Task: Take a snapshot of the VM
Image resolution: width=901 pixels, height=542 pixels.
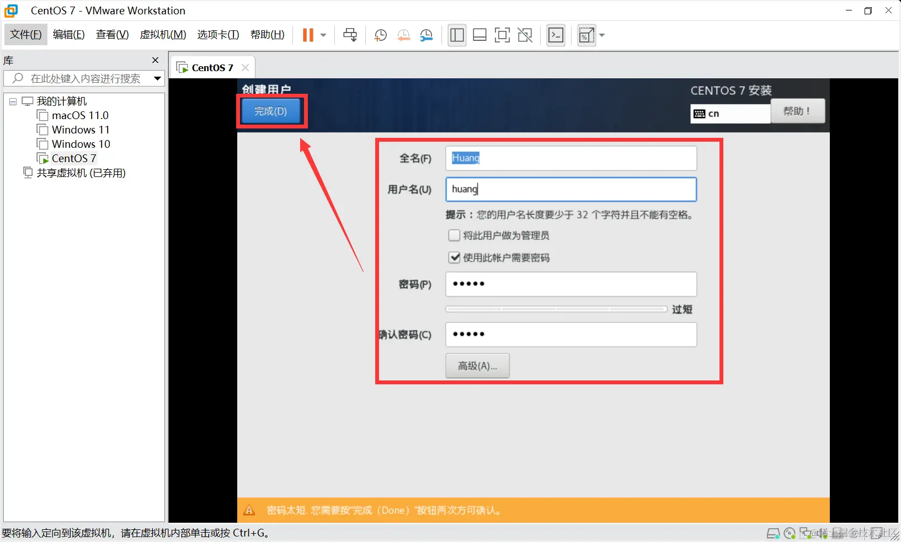Action: click(380, 35)
